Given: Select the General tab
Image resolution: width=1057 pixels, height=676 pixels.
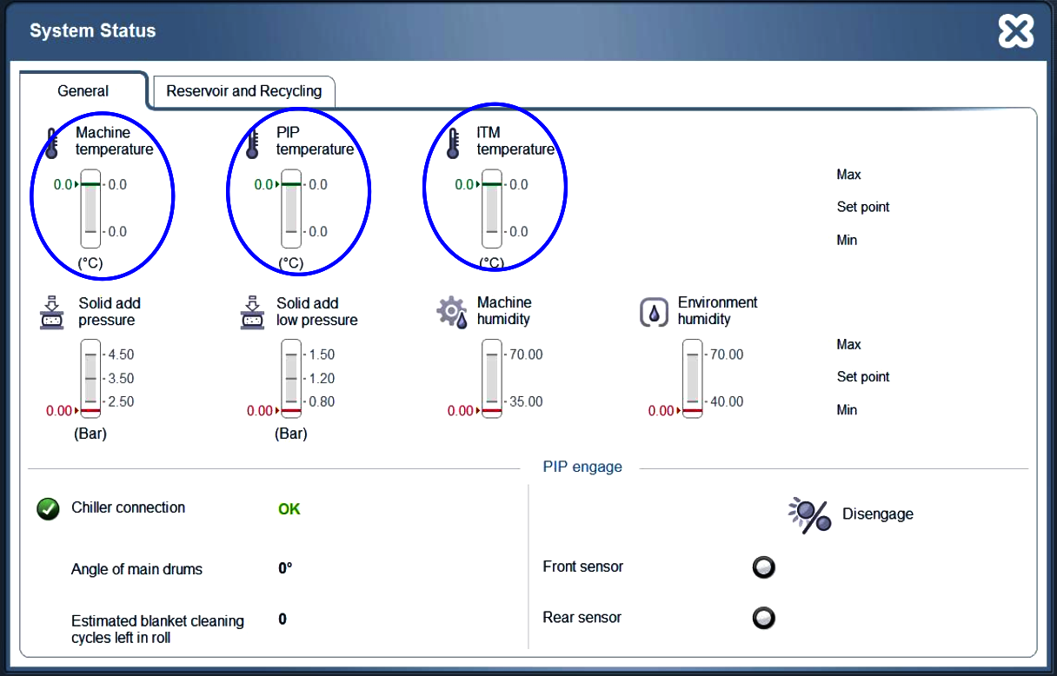Looking at the screenshot, I should click(x=83, y=91).
